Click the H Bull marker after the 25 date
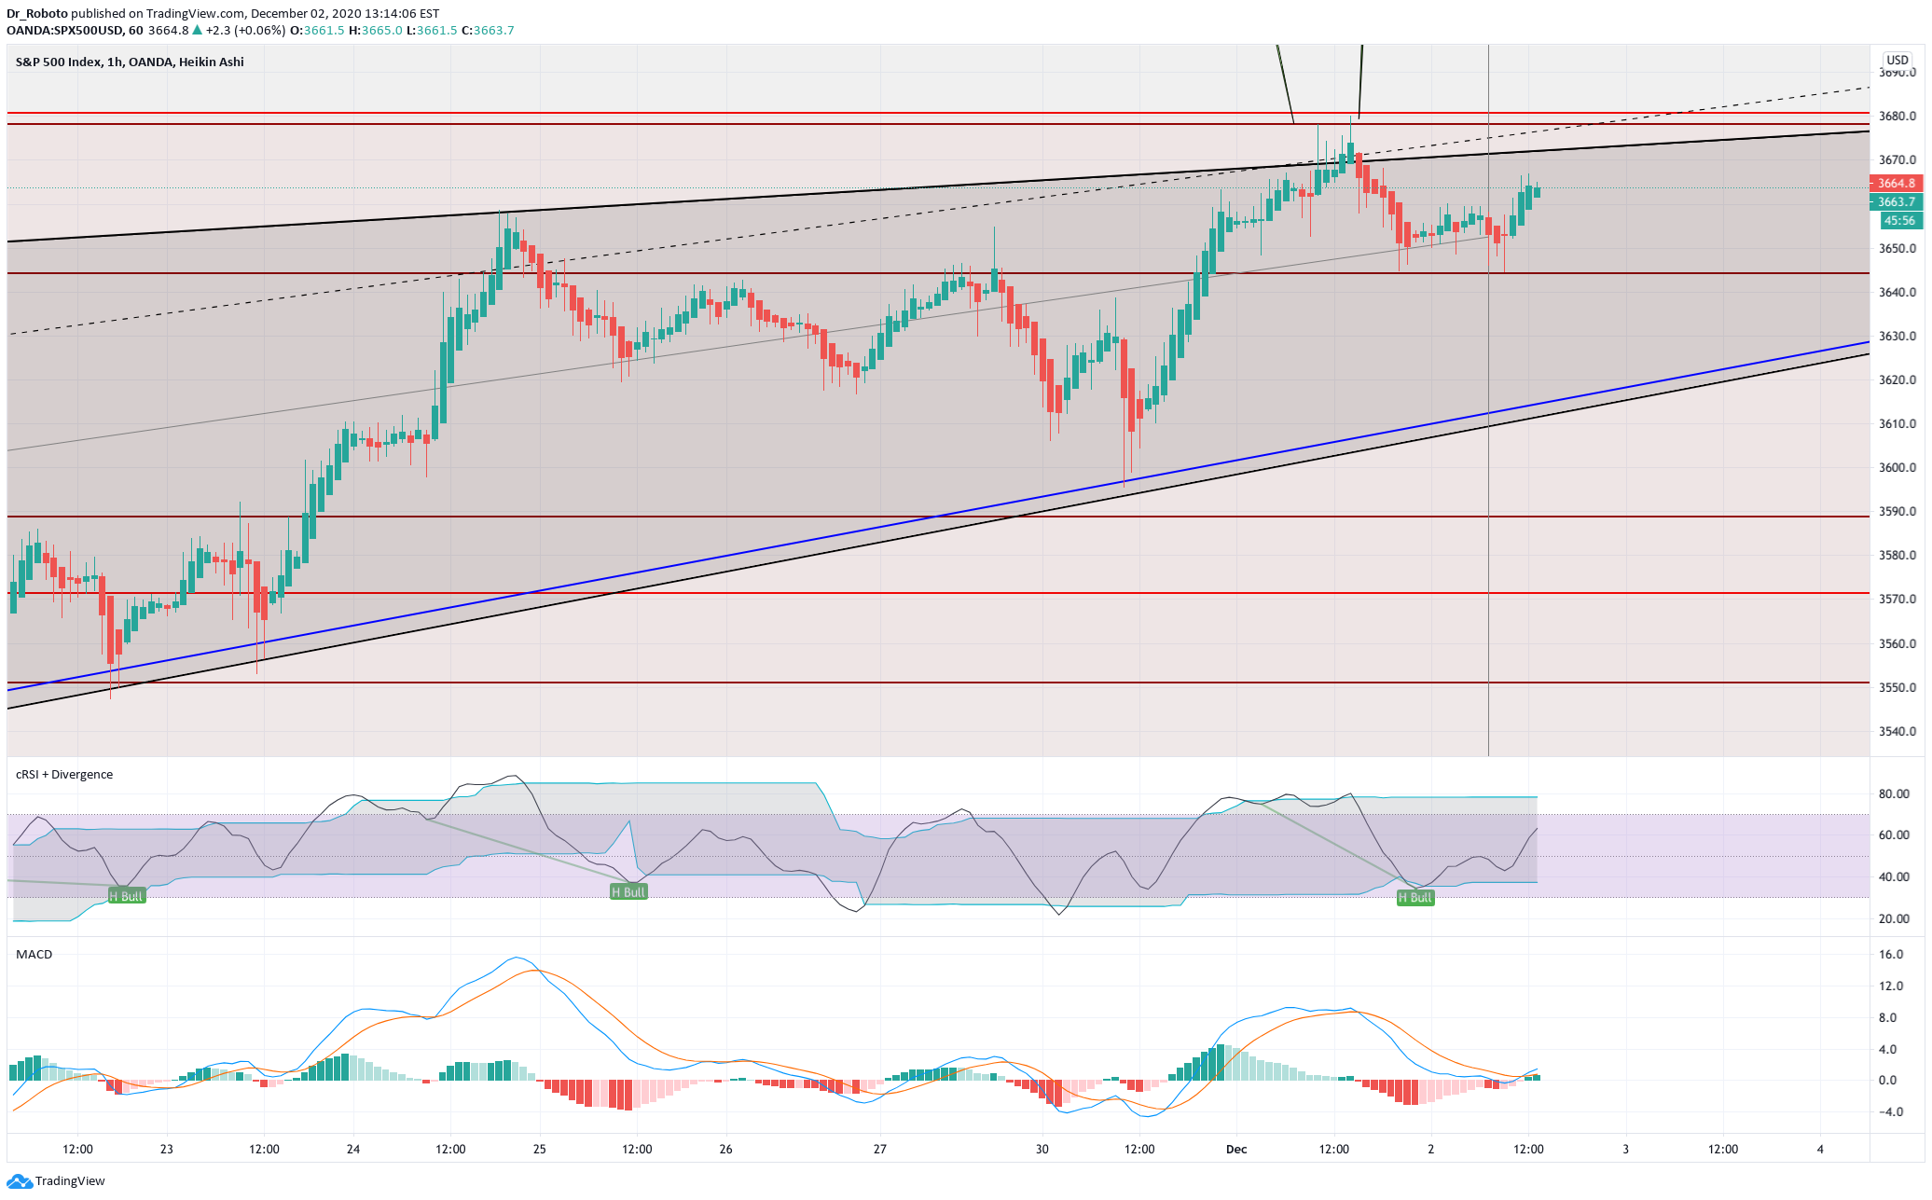The image size is (1932, 1200). pos(628,892)
